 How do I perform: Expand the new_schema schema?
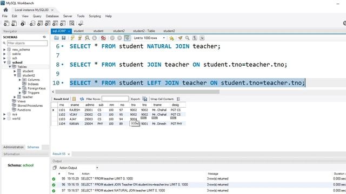point(4,50)
